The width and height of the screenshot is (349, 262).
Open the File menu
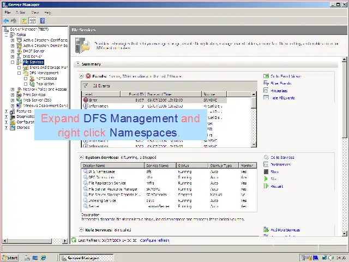coord(7,13)
